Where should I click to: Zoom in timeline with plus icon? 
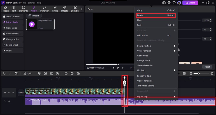[212, 73]
